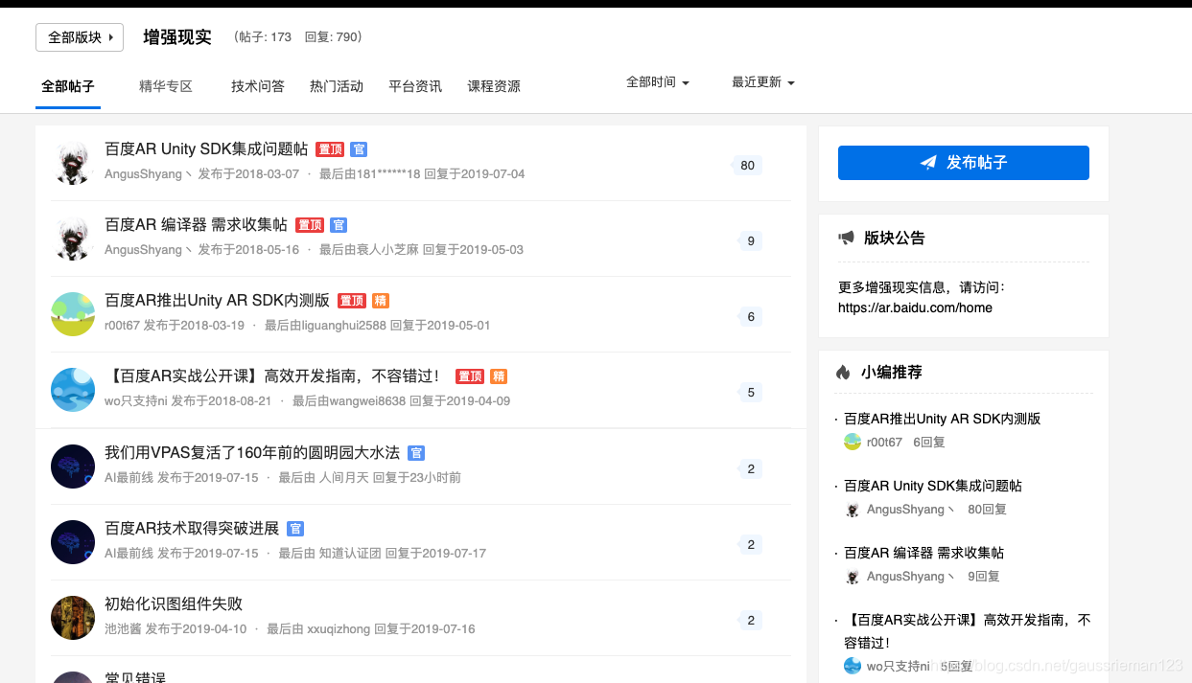Viewport: 1192px width, 683px height.
Task: Click the 增强现实 board title
Action: [177, 37]
